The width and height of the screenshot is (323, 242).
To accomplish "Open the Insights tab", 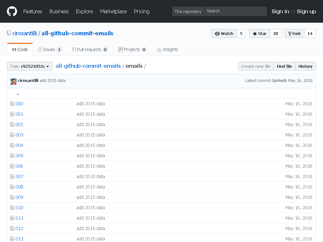I will pyautogui.click(x=167, y=49).
